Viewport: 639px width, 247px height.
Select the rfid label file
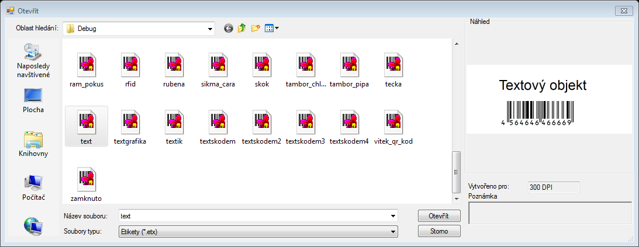pos(130,64)
